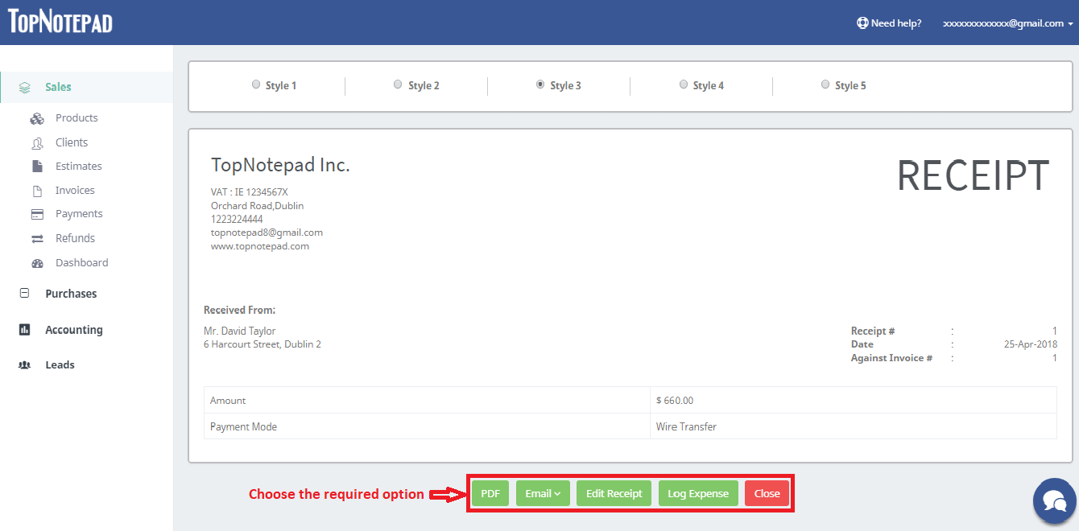Choose the Style 5 receipt layout

[x=825, y=84]
